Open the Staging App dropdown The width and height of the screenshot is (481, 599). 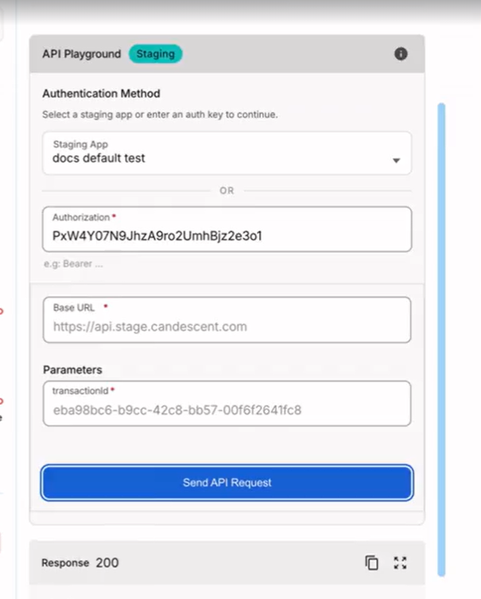(227, 154)
